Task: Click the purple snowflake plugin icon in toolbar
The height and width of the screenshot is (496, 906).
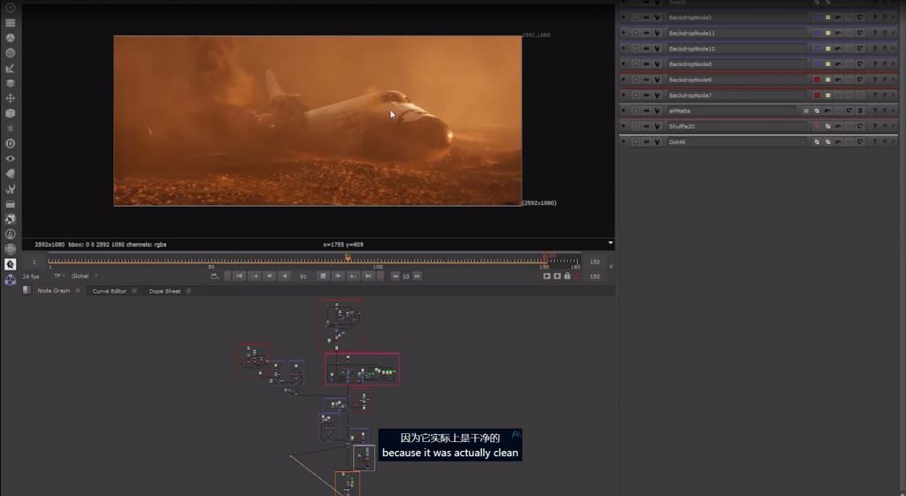Action: (x=10, y=280)
